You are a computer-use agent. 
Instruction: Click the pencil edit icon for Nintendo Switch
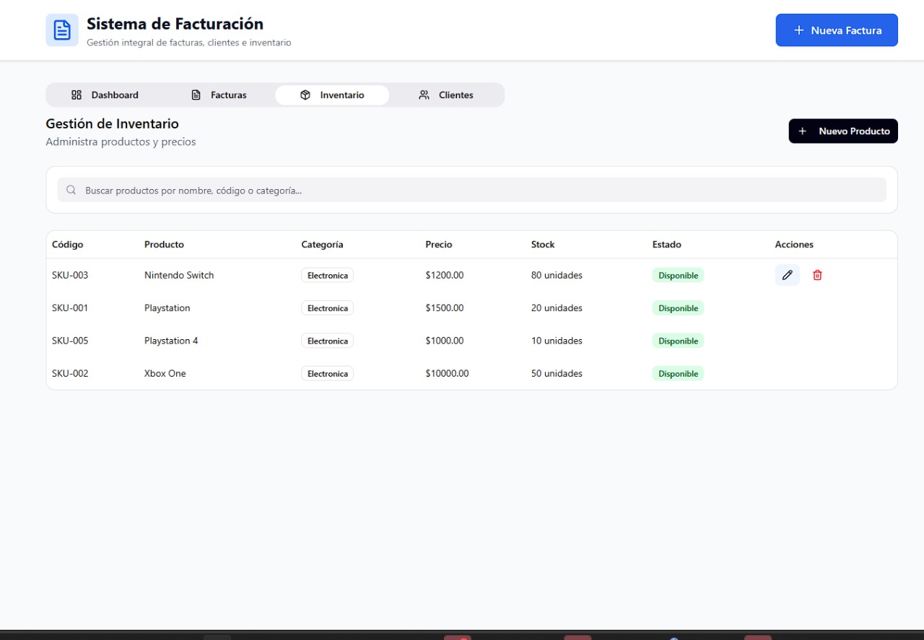(x=787, y=275)
